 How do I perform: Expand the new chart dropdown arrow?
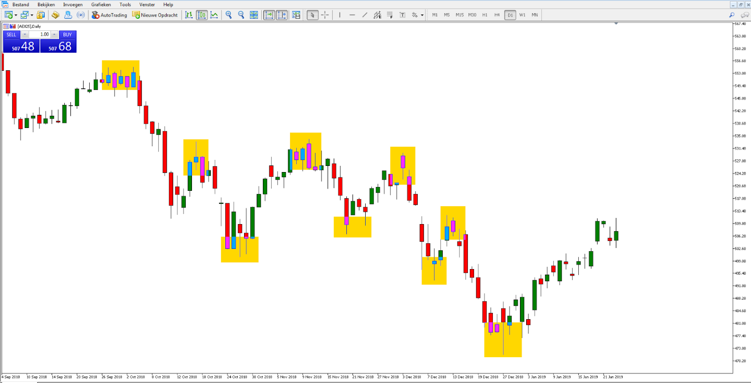pyautogui.click(x=16, y=15)
